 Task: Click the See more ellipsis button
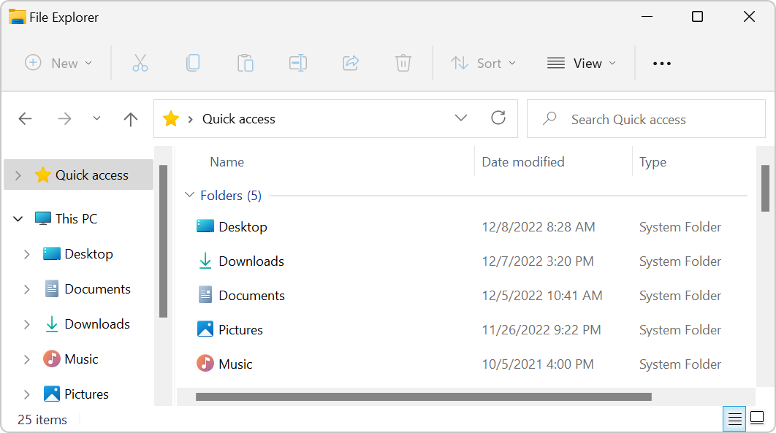[662, 64]
